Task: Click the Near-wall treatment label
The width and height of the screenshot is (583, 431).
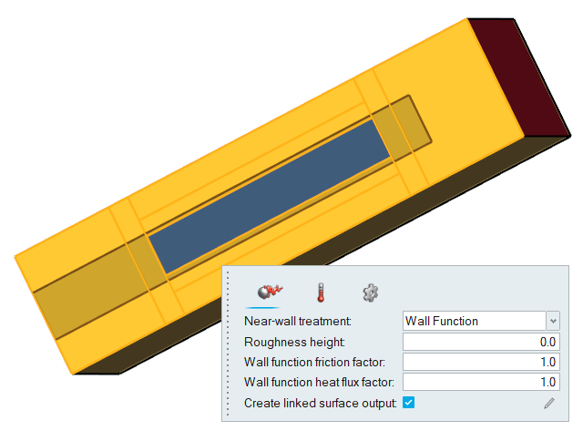Action: (298, 321)
